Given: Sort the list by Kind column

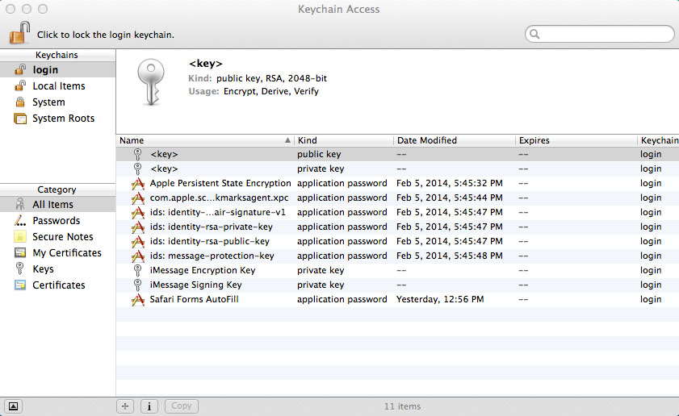Looking at the screenshot, I should click(344, 140).
